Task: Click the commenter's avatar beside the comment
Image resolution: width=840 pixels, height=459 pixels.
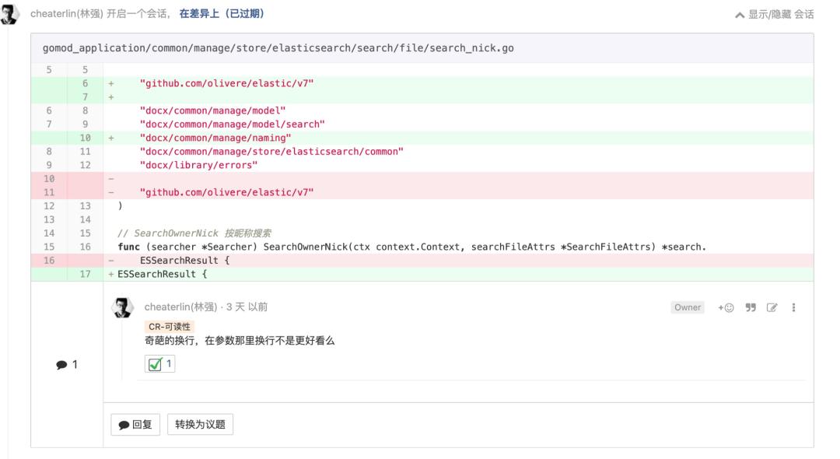Action: pos(123,308)
